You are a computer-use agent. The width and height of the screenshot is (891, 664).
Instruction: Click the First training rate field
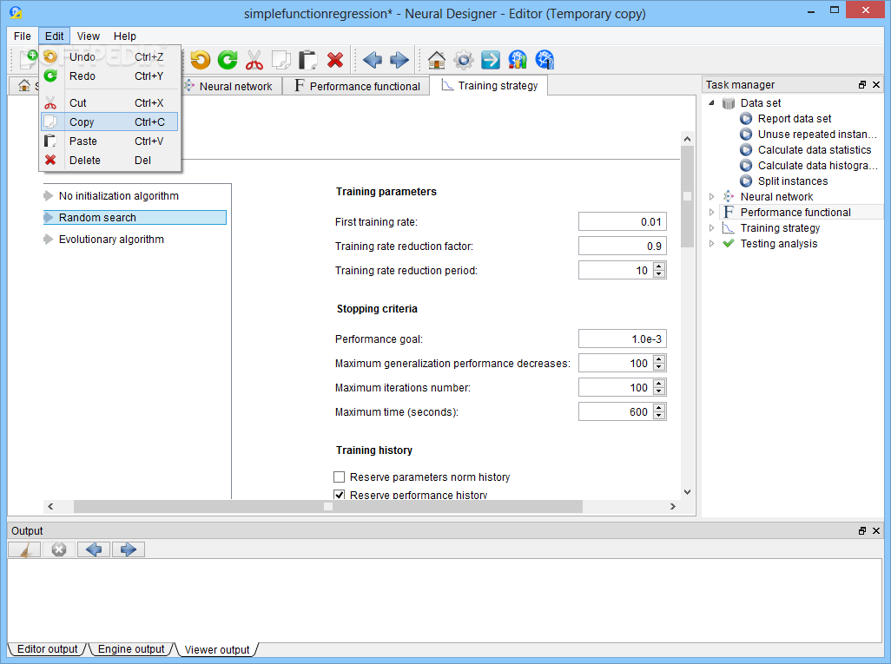point(622,222)
